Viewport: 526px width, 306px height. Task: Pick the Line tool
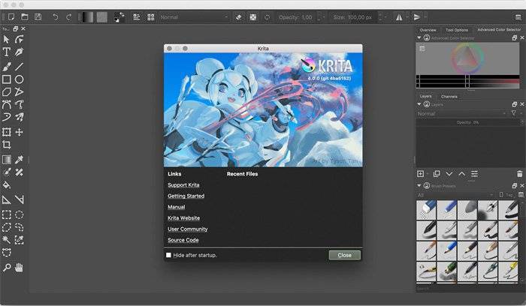point(19,67)
